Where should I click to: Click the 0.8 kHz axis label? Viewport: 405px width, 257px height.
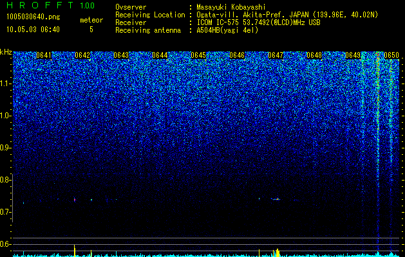pyautogui.click(x=5, y=180)
